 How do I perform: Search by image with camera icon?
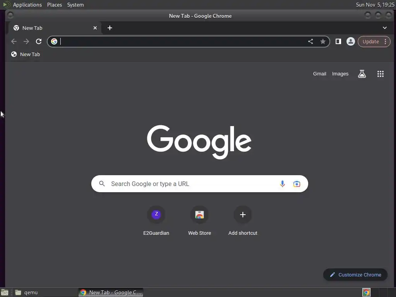tap(297, 184)
